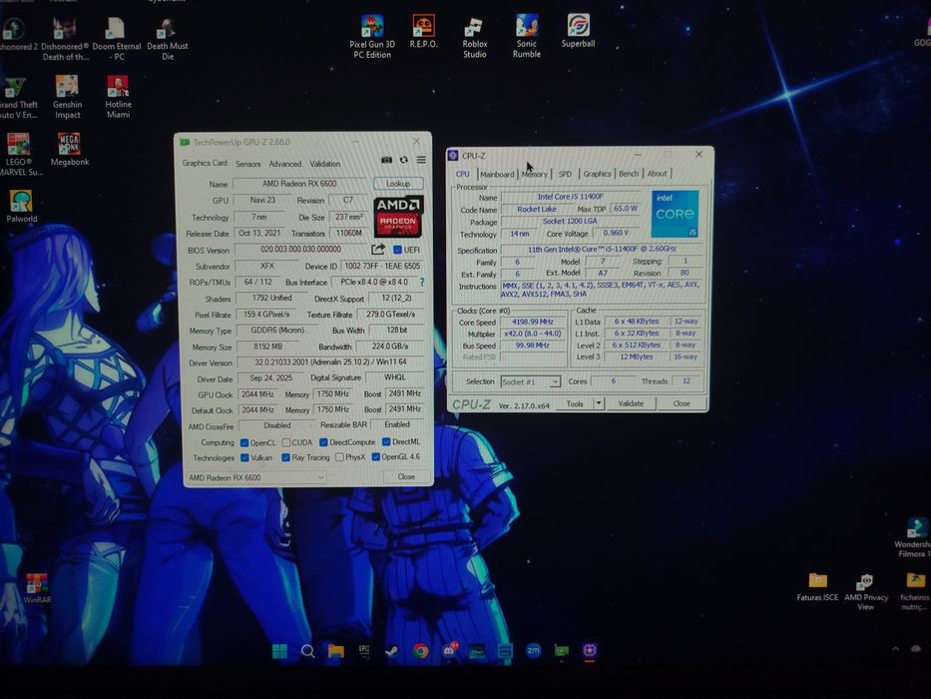The width and height of the screenshot is (931, 699).
Task: Select the Faturas ISCE folder icon
Action: (x=817, y=587)
